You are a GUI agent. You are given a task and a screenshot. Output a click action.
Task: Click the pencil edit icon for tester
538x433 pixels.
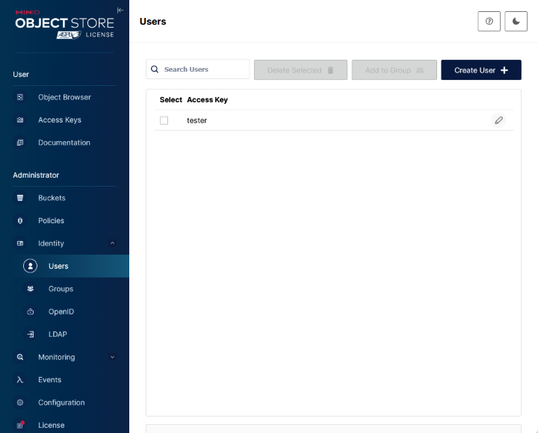[498, 120]
